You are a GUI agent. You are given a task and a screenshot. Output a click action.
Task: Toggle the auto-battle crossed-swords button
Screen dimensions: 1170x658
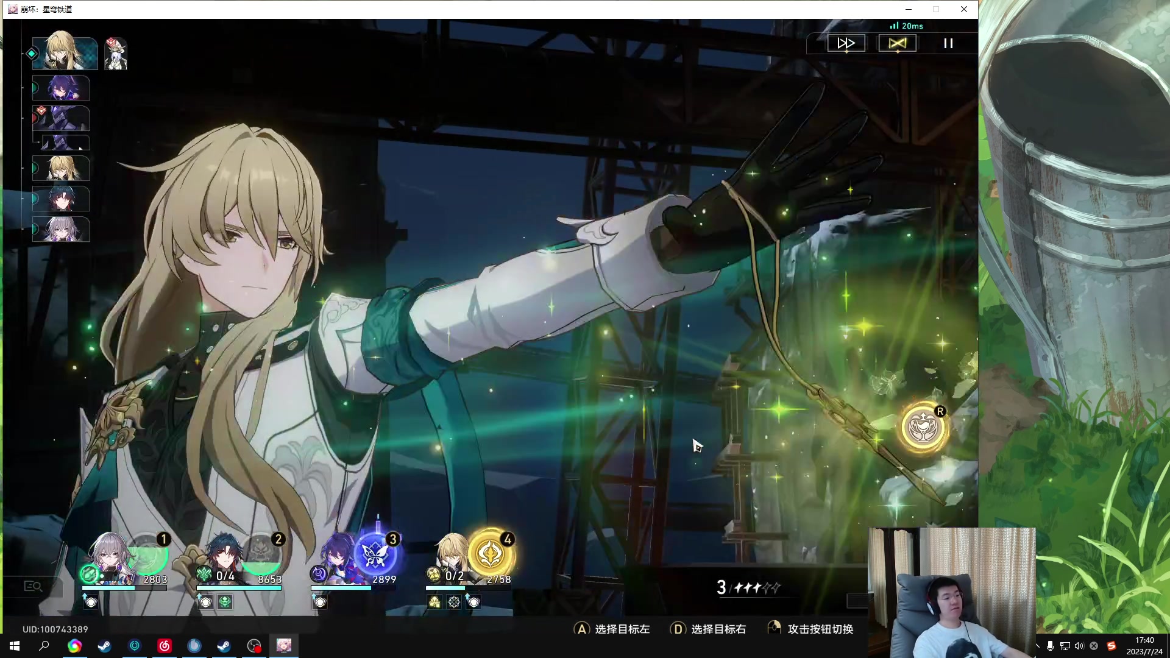[x=897, y=43]
